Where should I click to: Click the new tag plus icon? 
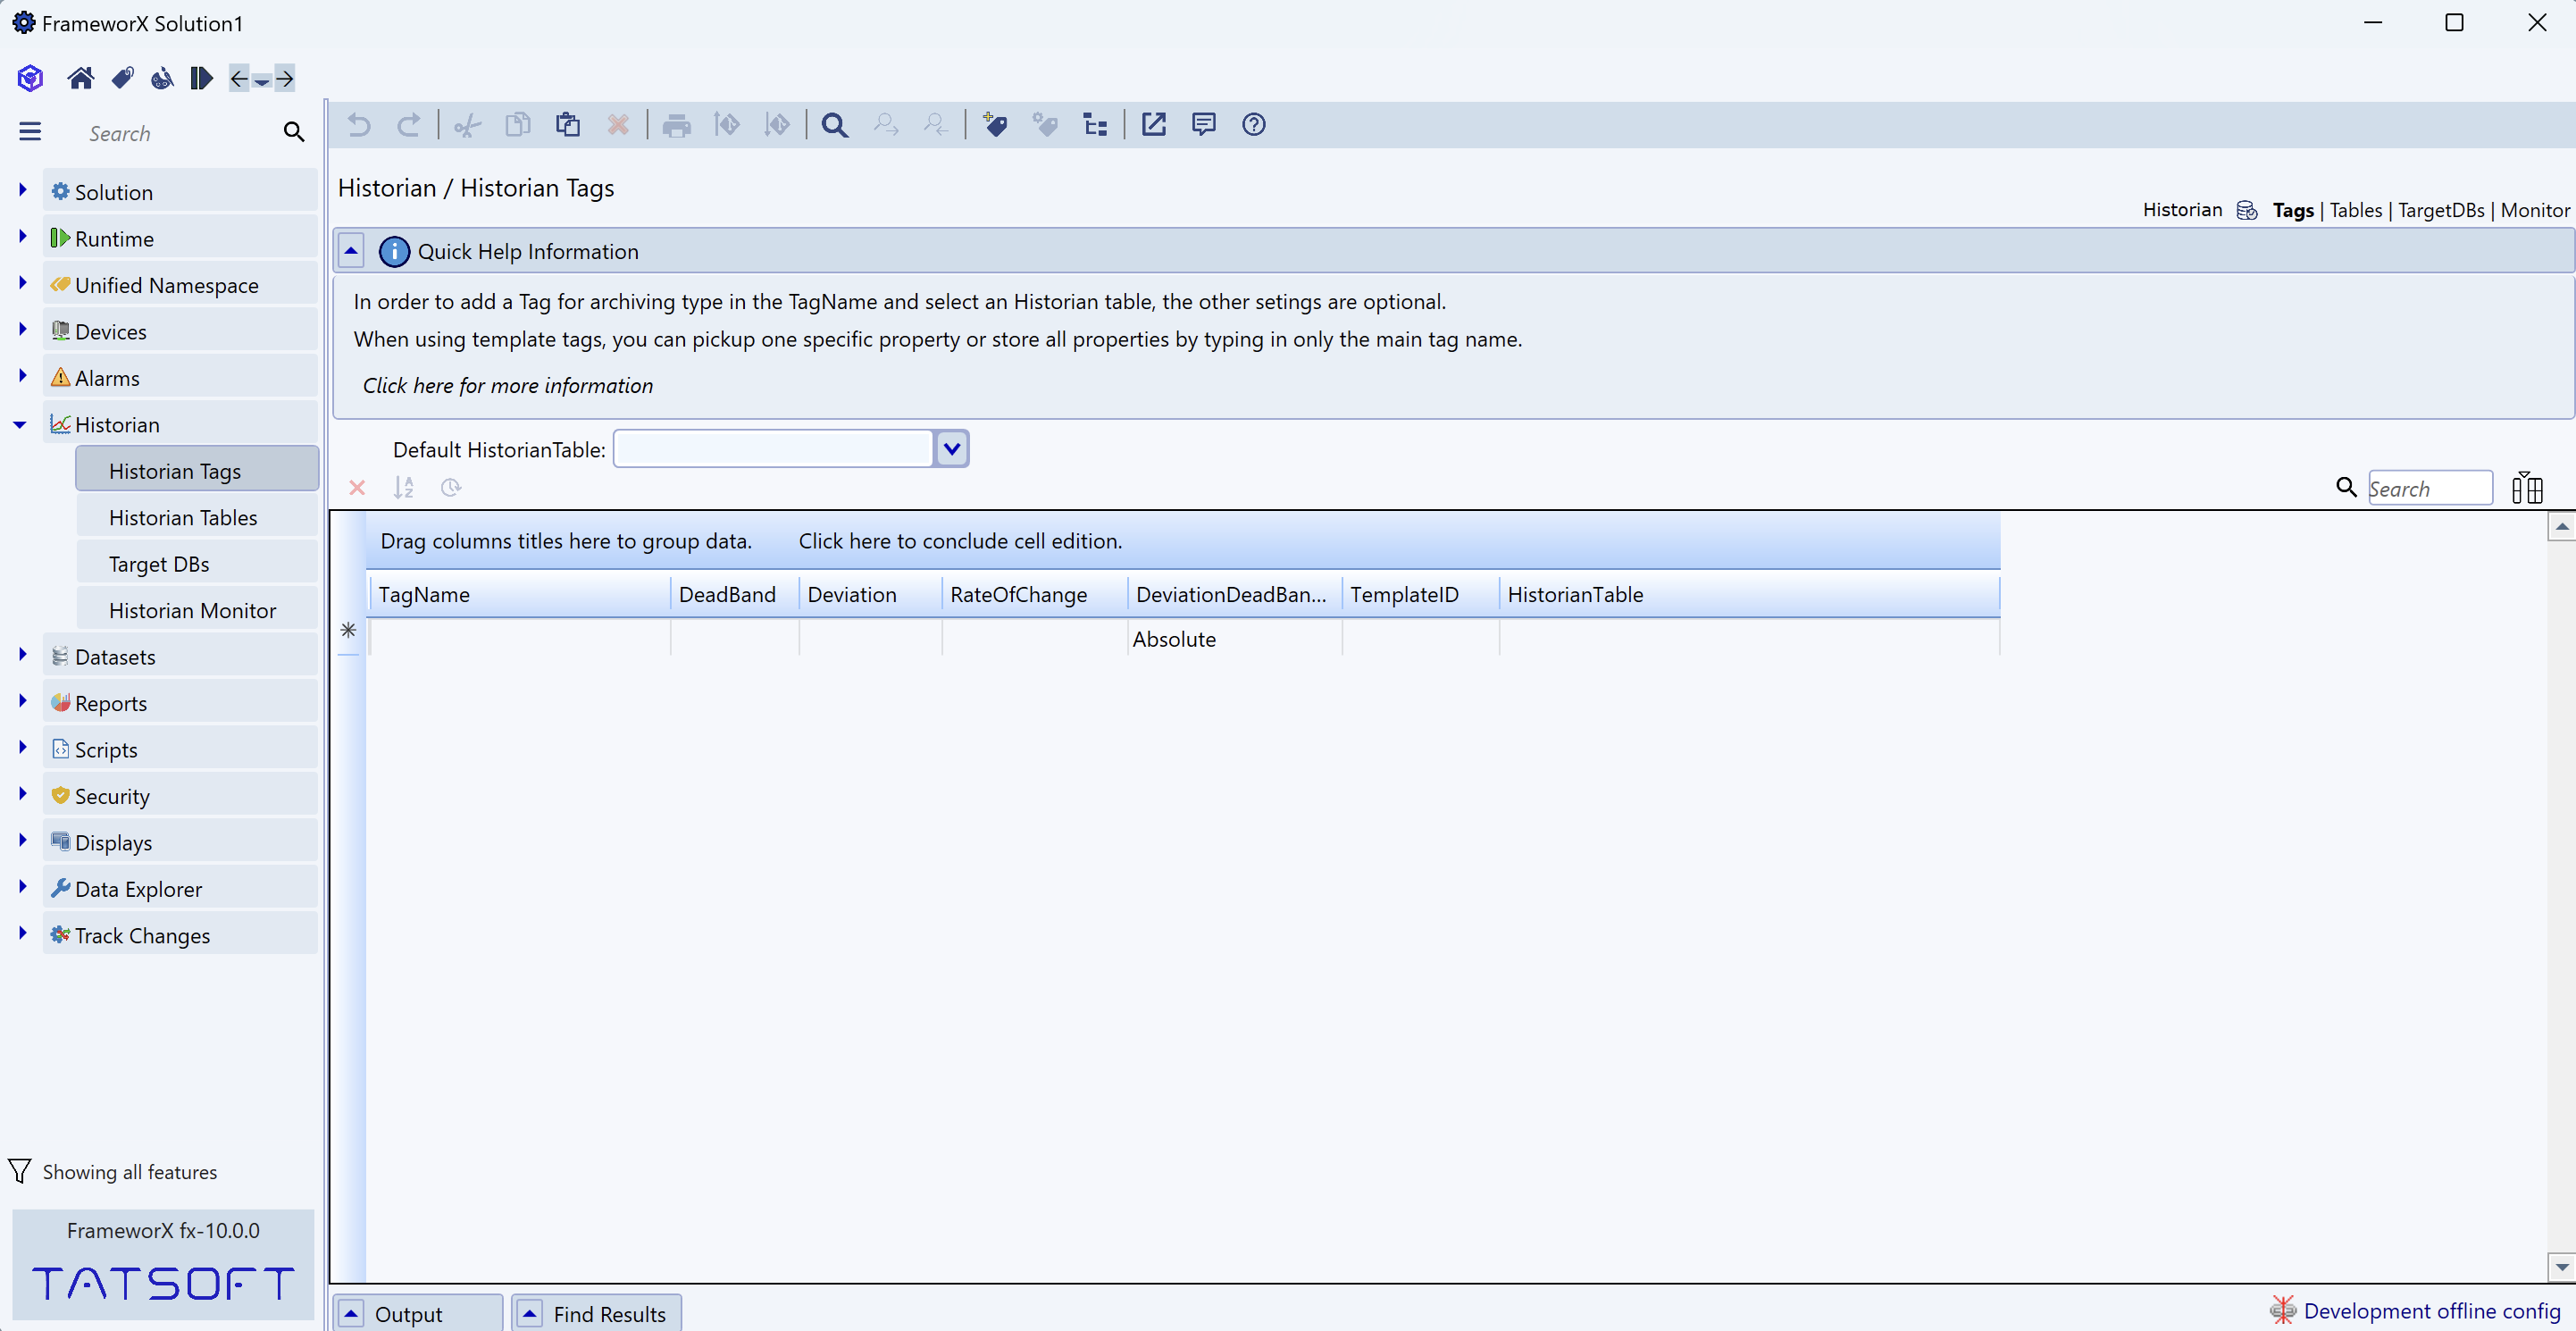click(995, 125)
